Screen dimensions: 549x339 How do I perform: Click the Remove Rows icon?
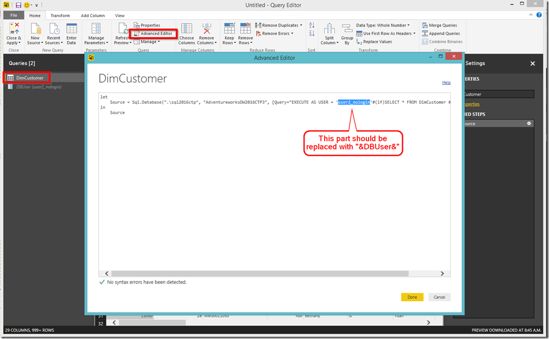click(x=246, y=28)
